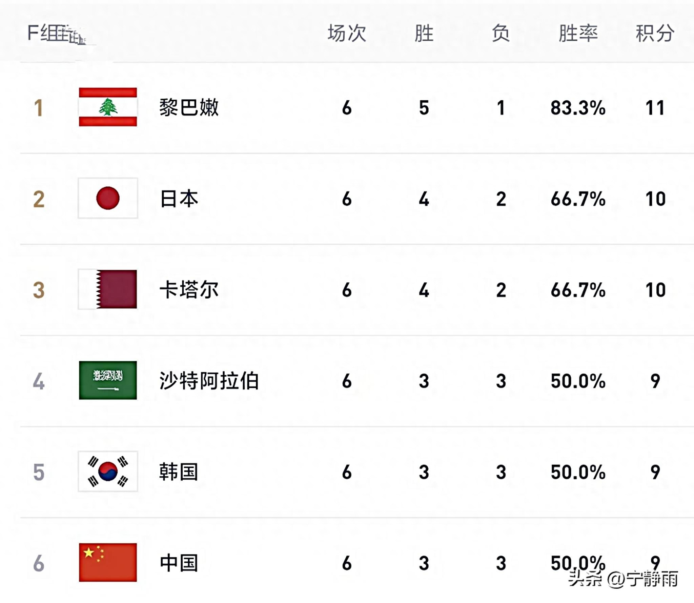Select the 积分 column header
The image size is (694, 603).
[655, 33]
